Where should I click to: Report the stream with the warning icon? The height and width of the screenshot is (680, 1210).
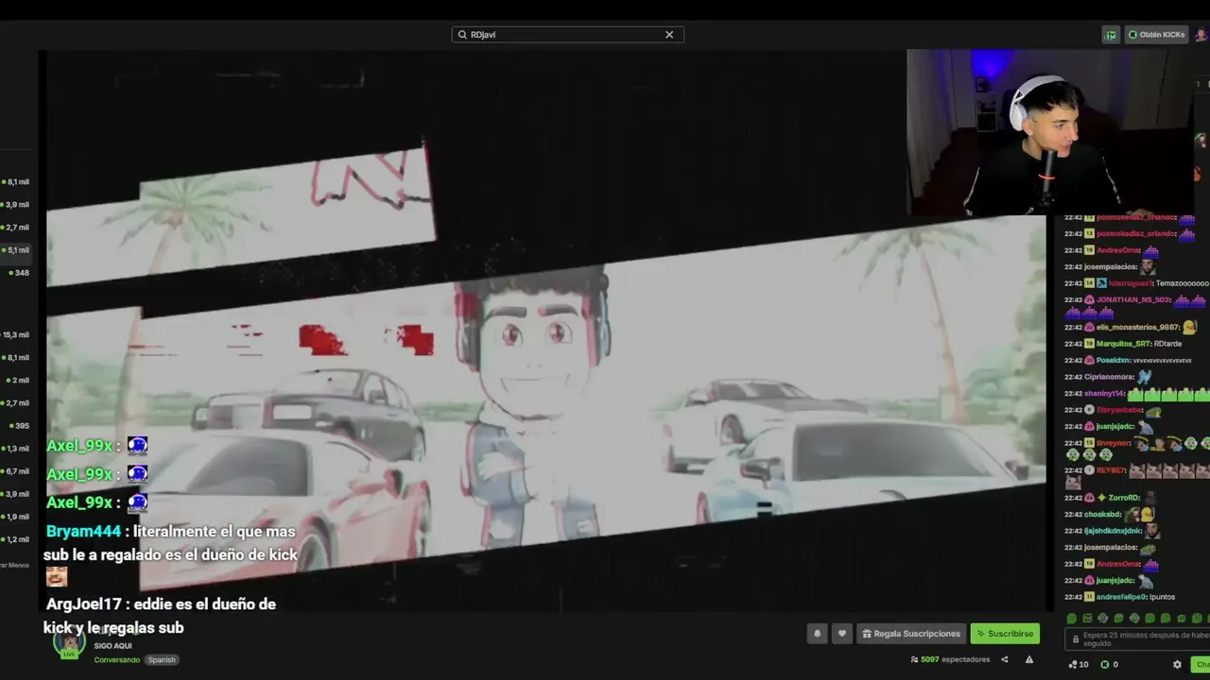(x=1029, y=659)
